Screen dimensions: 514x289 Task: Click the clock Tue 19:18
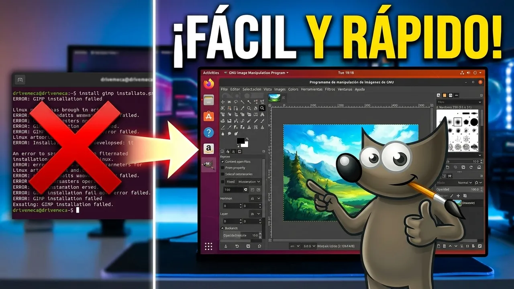(346, 73)
